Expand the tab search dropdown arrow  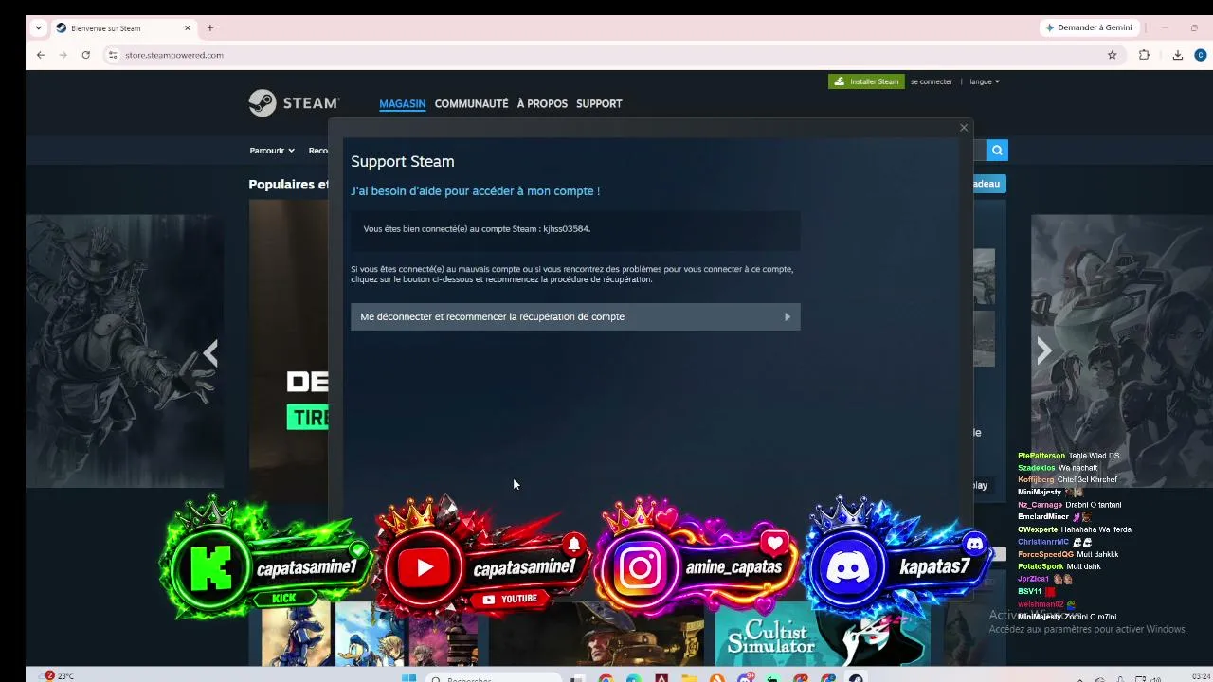39,27
